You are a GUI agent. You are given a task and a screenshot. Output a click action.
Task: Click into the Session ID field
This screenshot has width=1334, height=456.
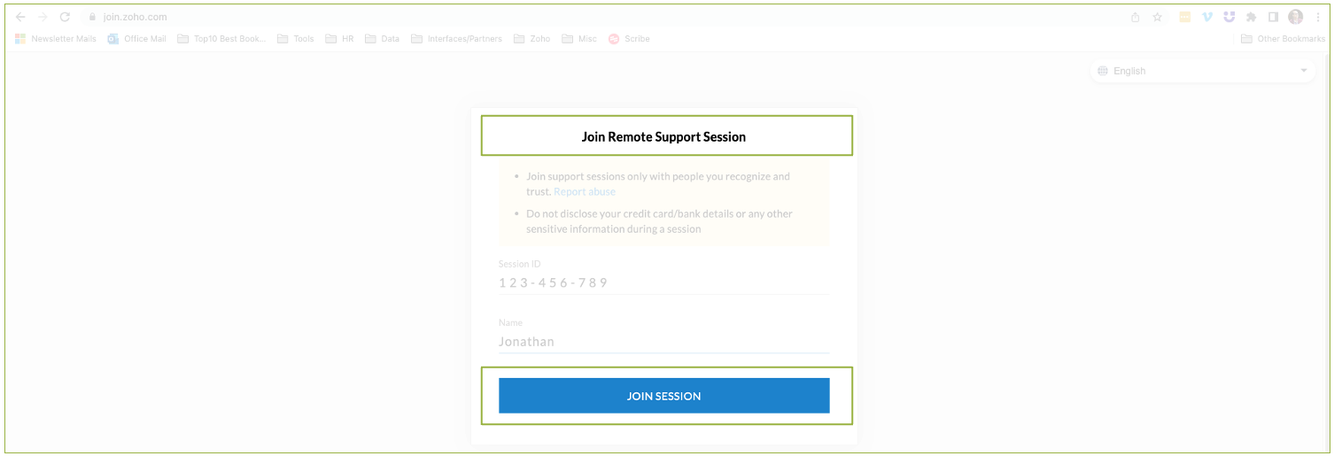(x=663, y=282)
